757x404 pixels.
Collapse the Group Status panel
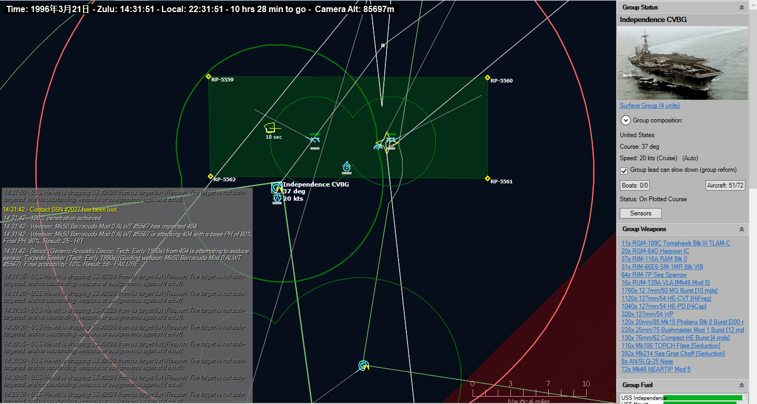tap(742, 7)
